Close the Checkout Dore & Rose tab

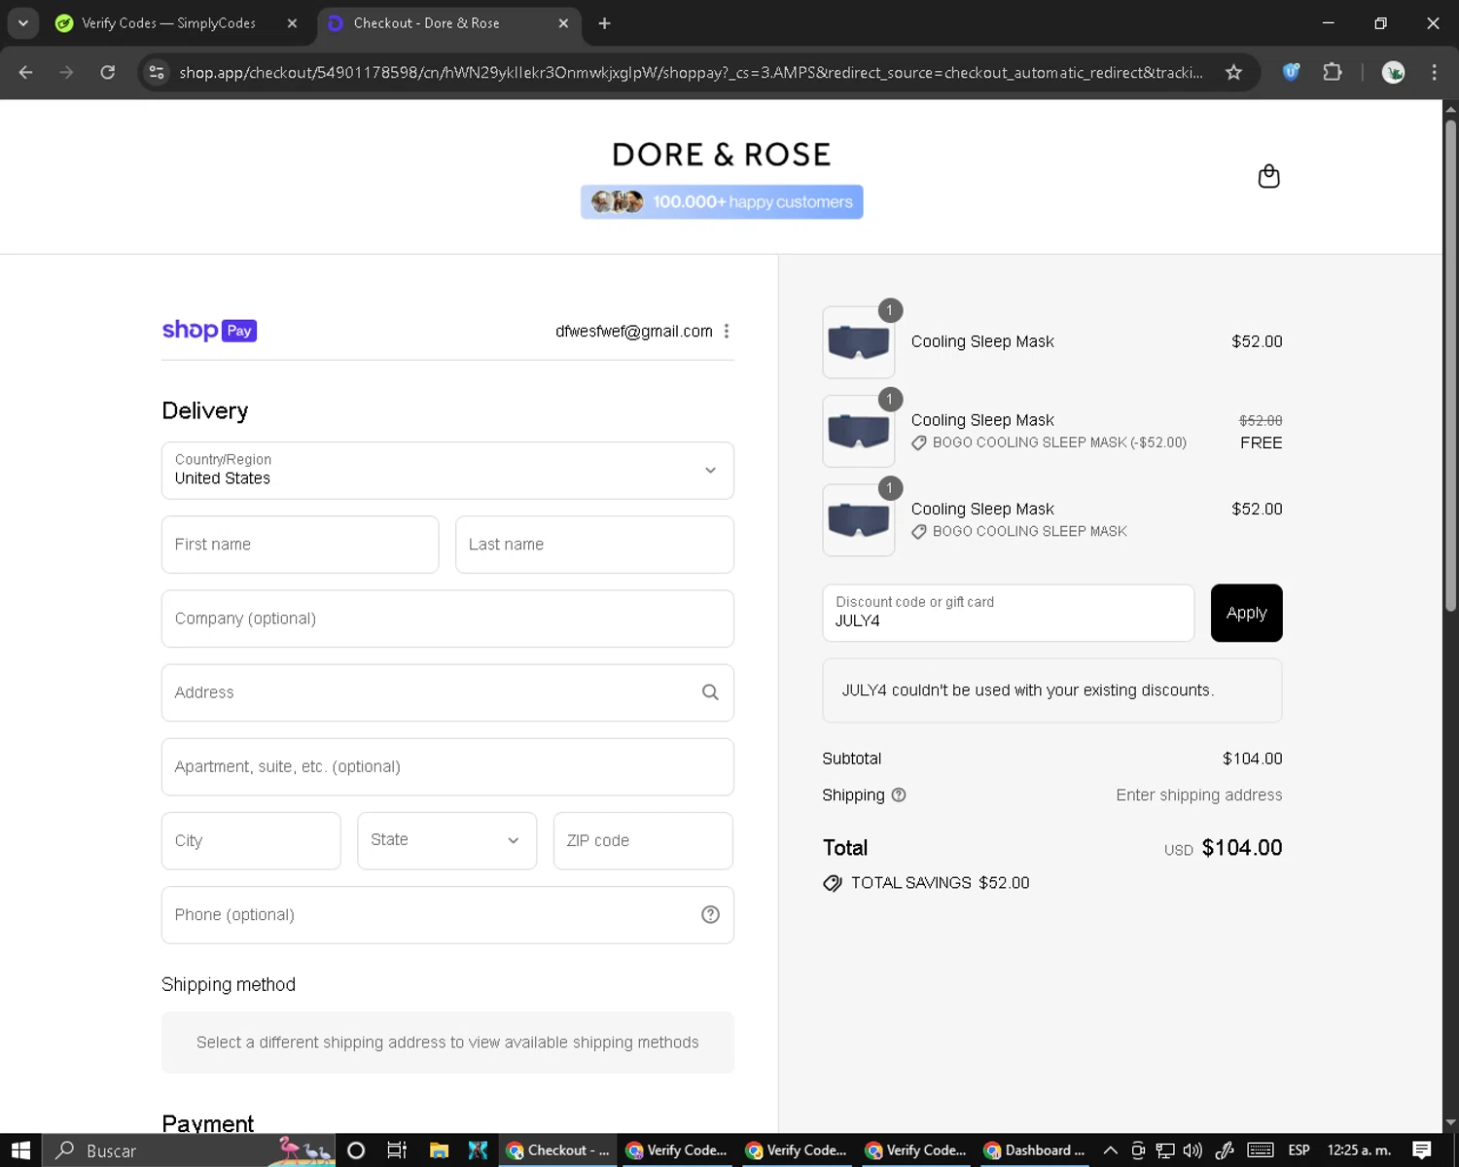[563, 23]
